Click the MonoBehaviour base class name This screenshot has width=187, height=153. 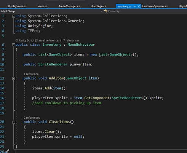[x=81, y=45]
